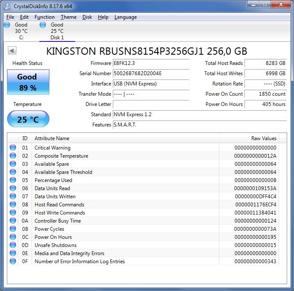The image size is (294, 291).
Task: Open the Disk menu
Action: pos(87,17)
